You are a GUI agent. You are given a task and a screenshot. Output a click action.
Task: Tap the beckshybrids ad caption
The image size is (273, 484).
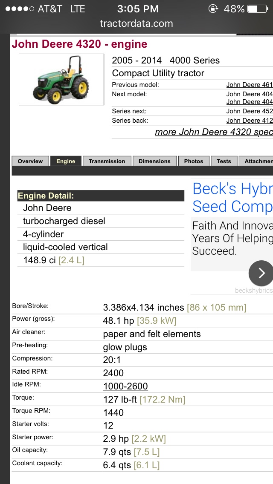coord(254,291)
